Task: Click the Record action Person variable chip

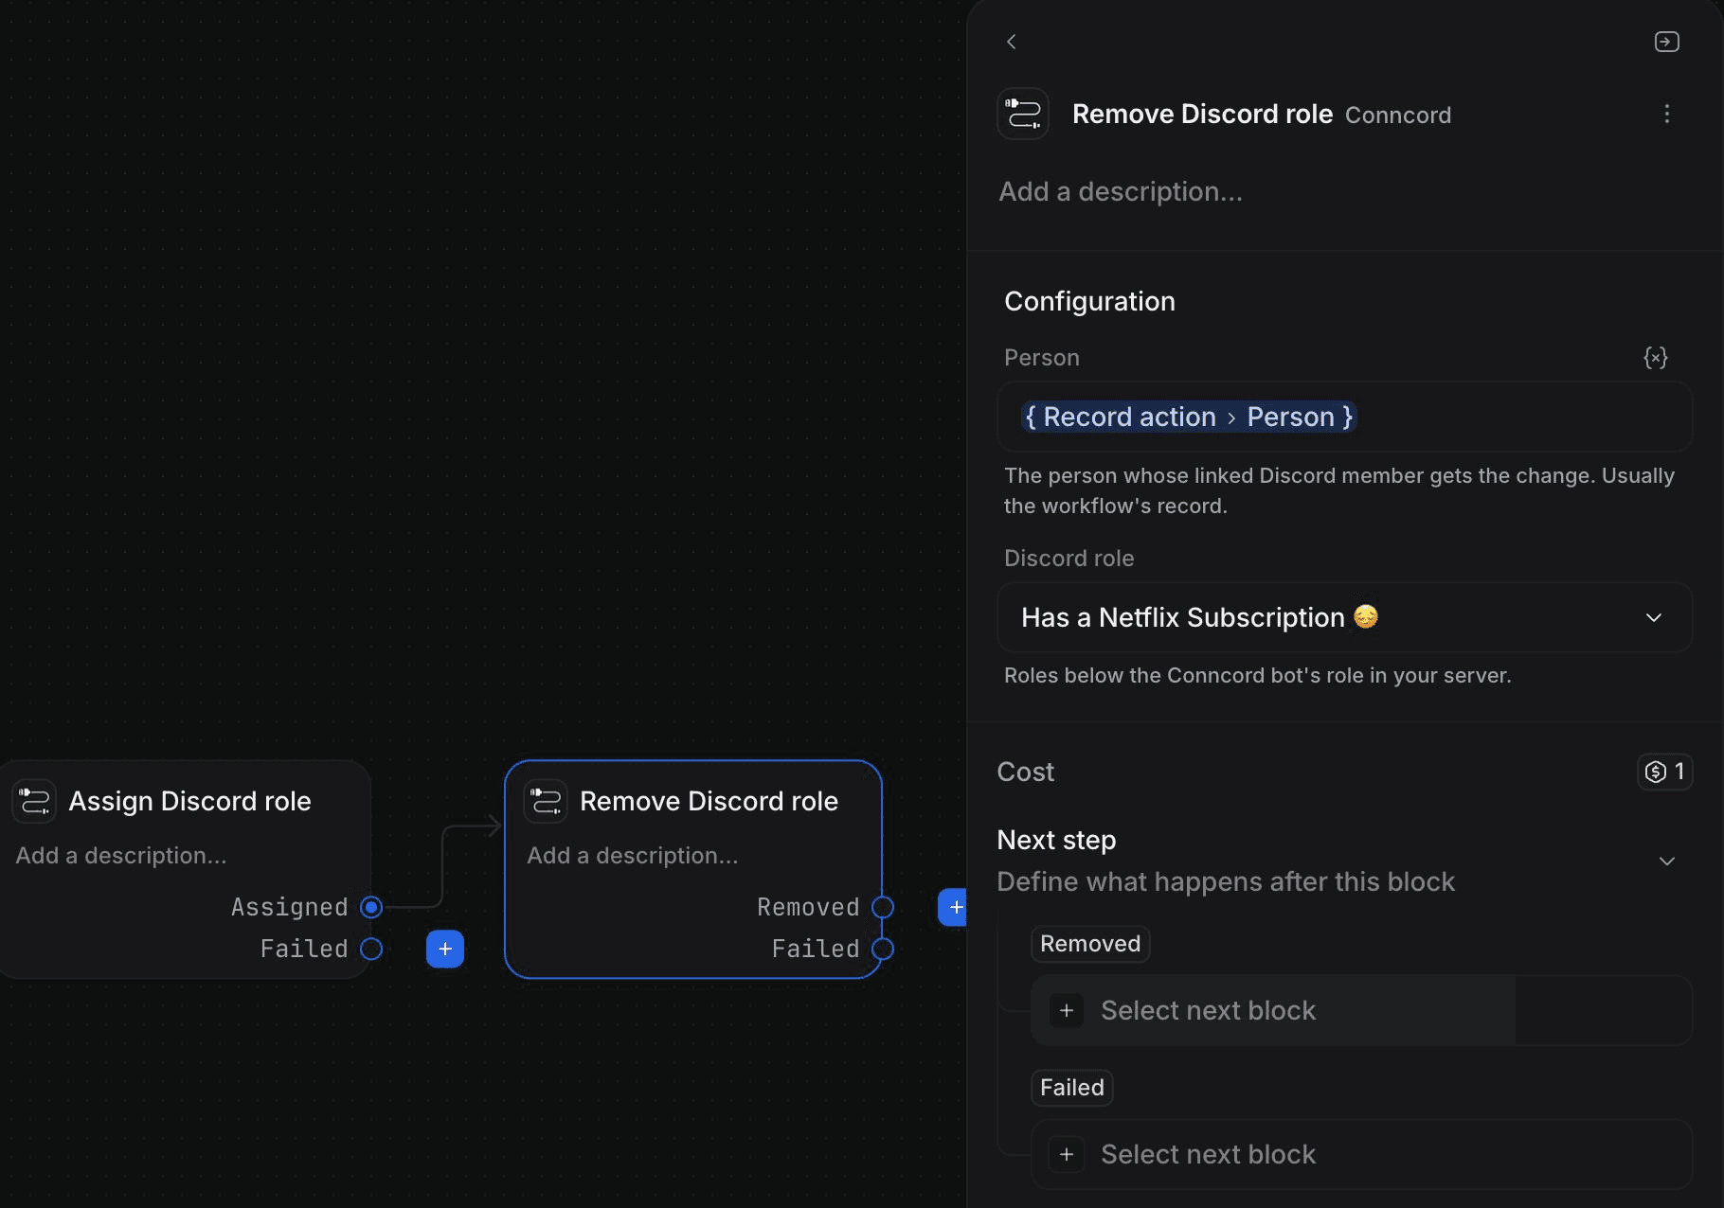Action: (1189, 417)
